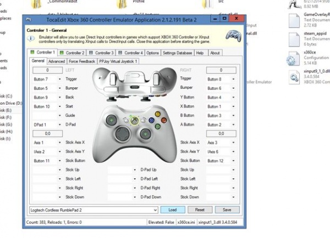Click the x360ce configuration file icon
Image resolution: width=330 pixels, height=238 pixels.
point(293,59)
